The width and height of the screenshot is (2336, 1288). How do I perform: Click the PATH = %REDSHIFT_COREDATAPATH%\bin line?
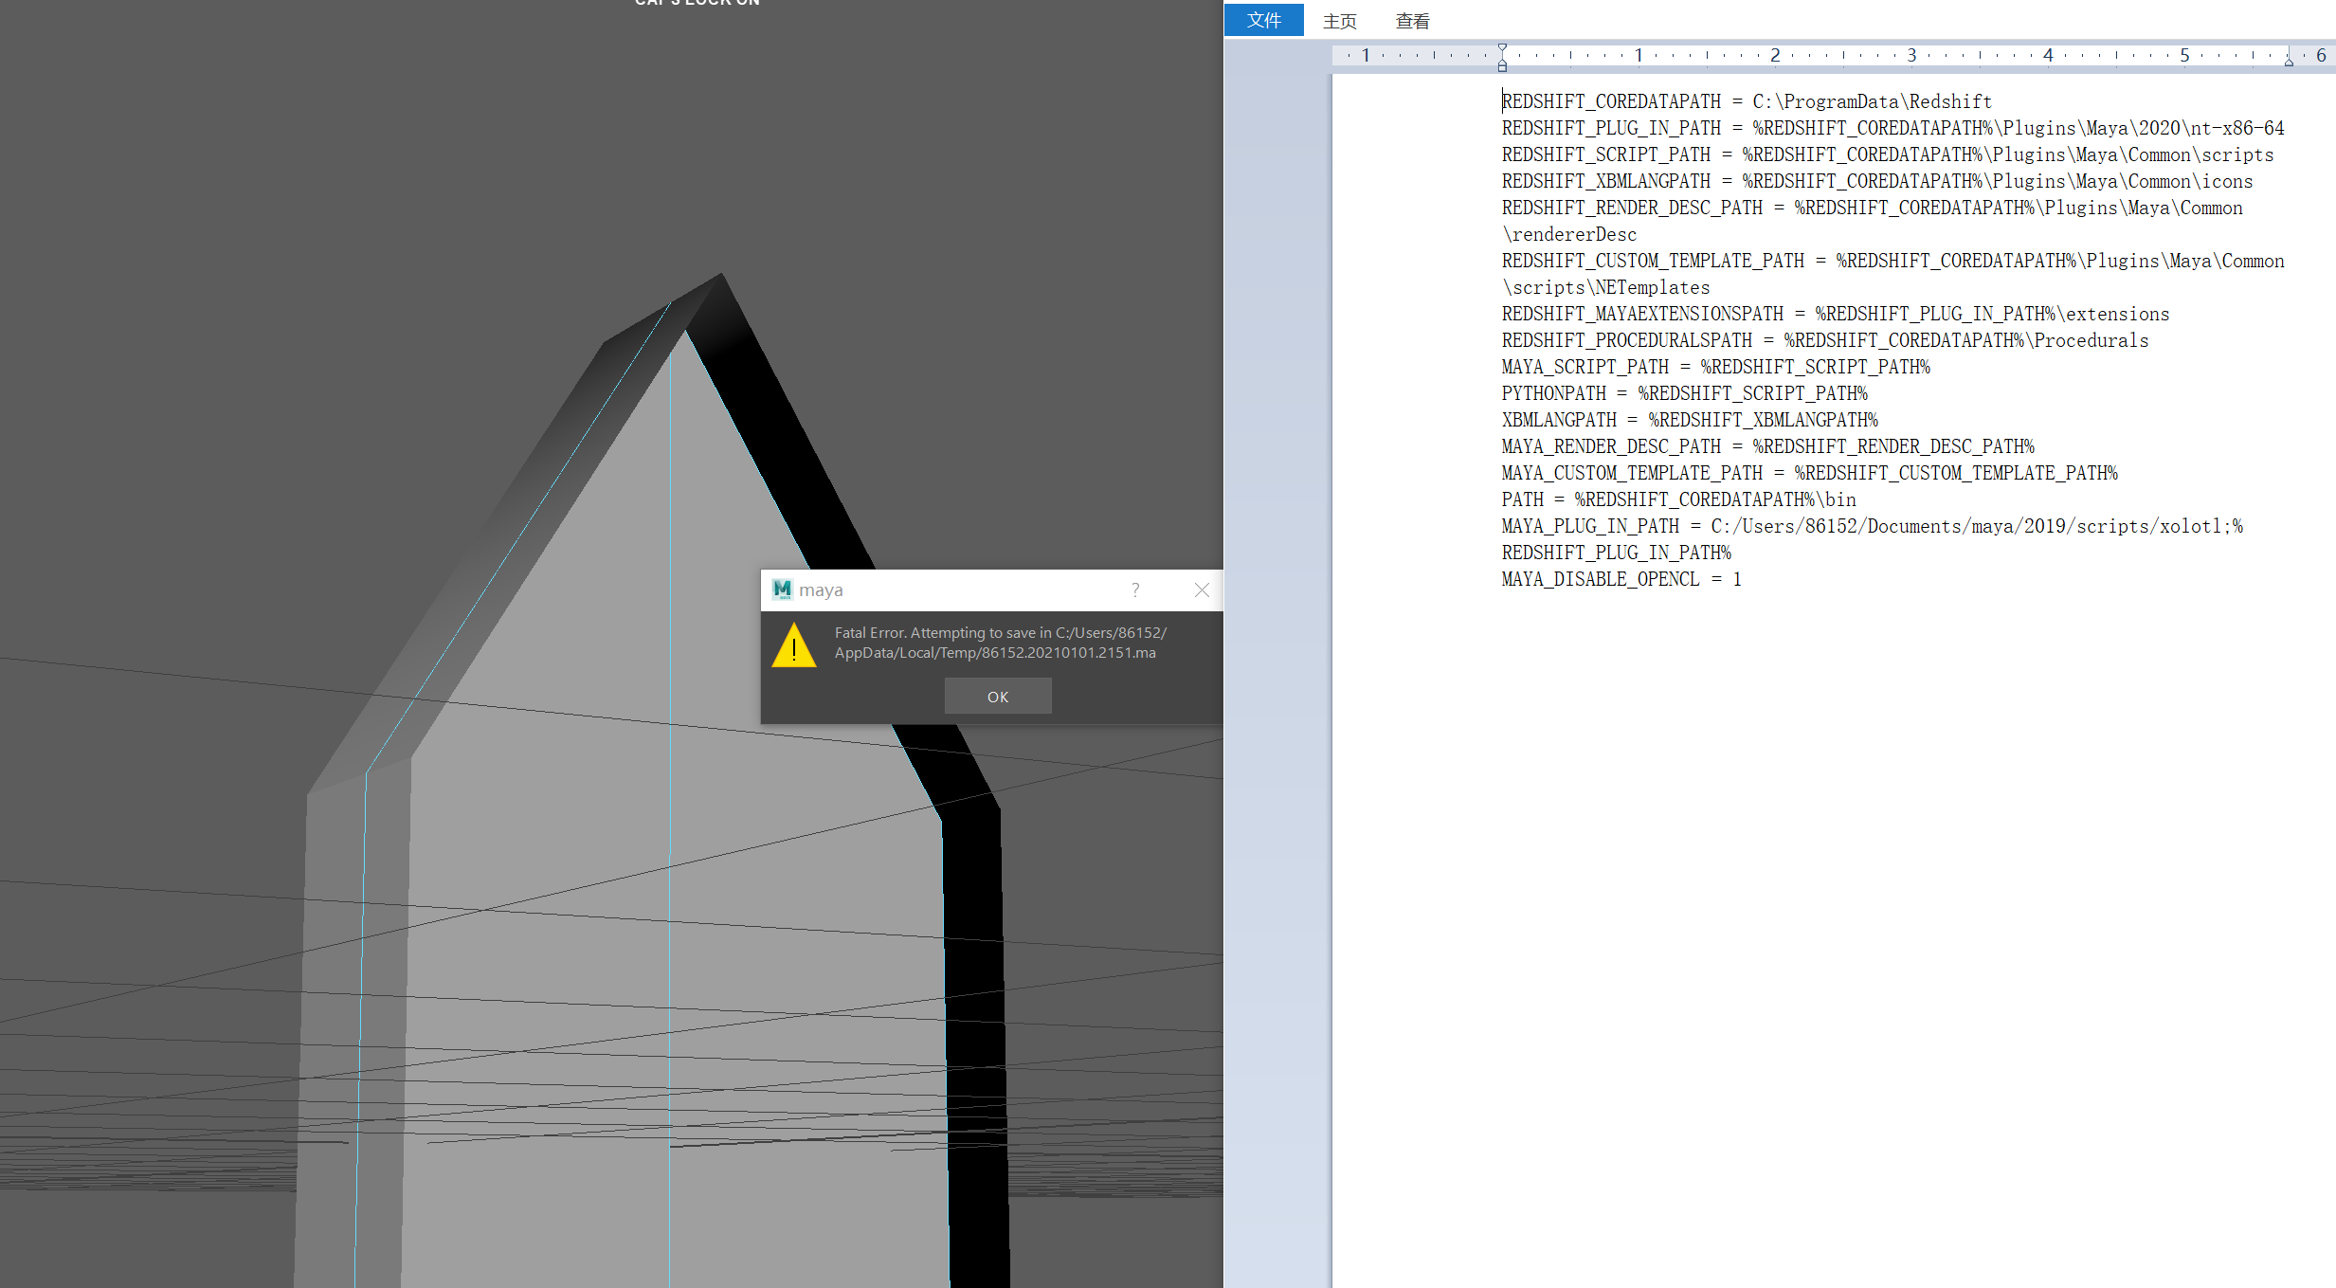point(1679,499)
